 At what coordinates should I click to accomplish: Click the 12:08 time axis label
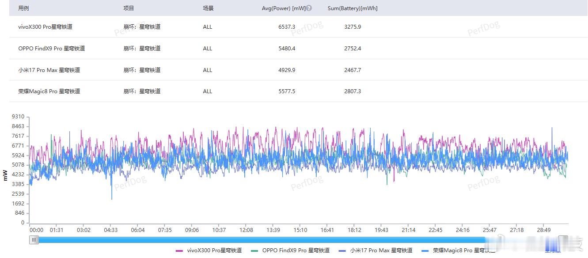click(246, 230)
